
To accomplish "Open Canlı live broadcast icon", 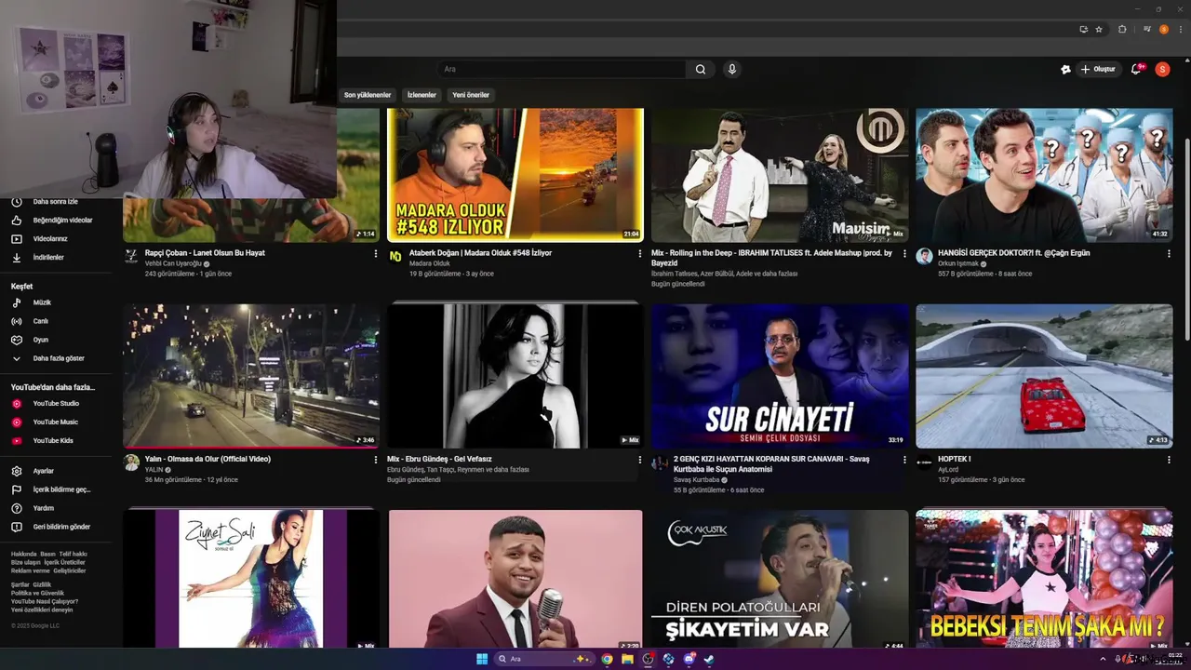I will (x=16, y=321).
